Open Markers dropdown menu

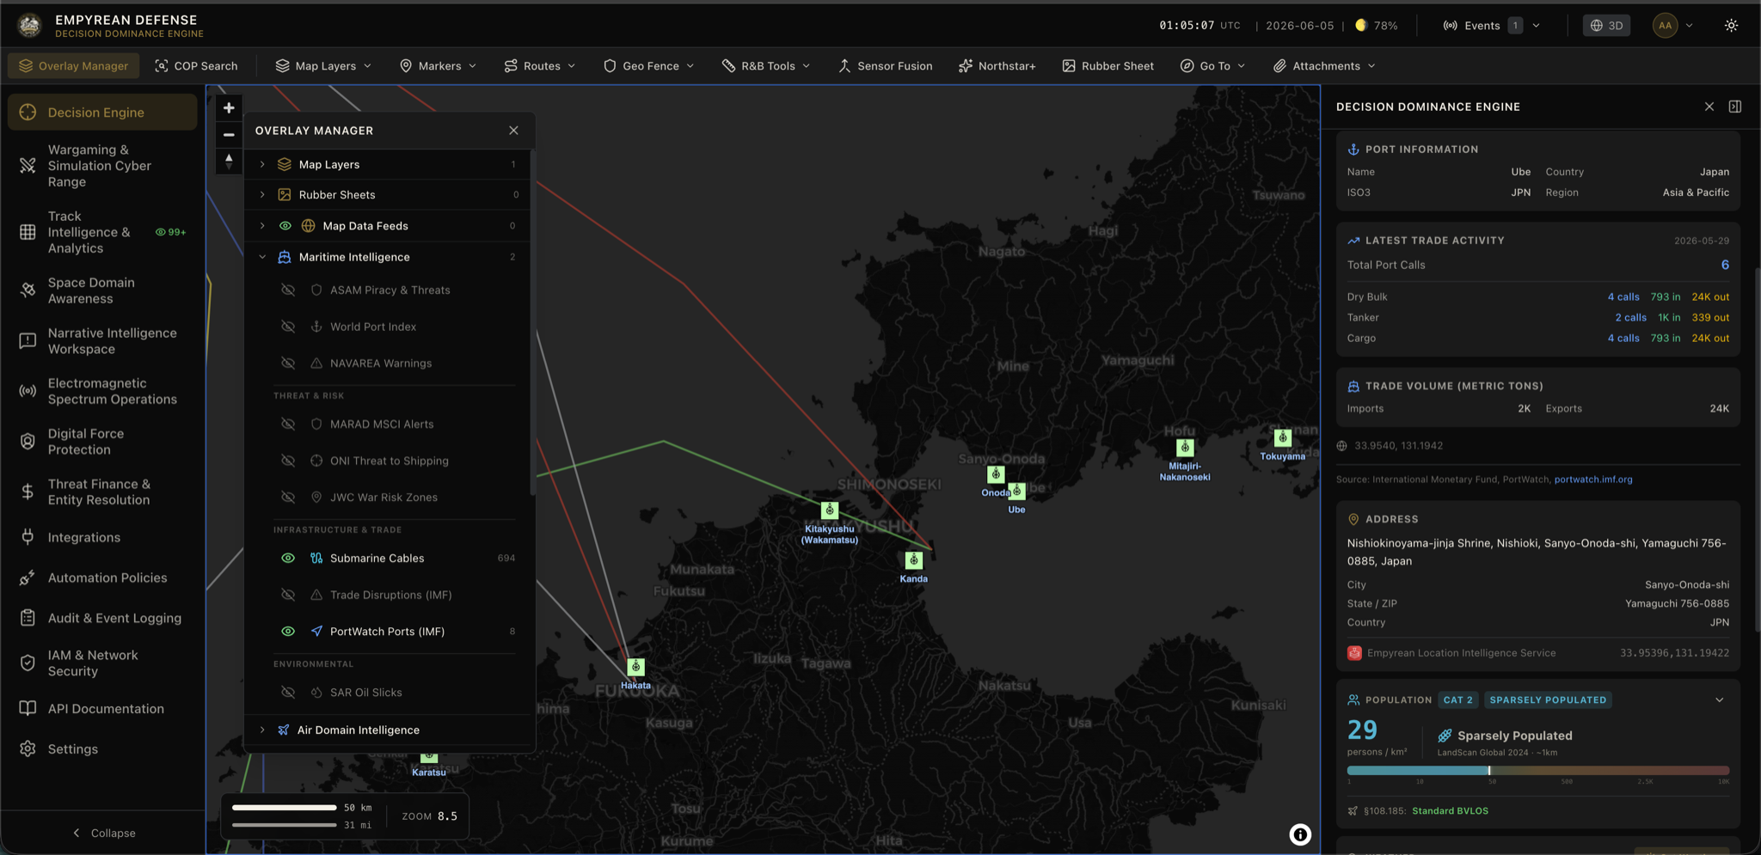439,66
